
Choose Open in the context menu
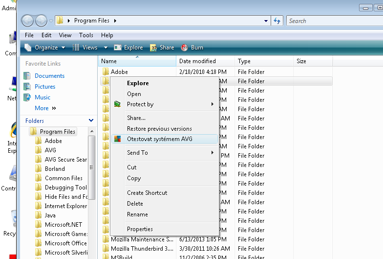coord(164,94)
